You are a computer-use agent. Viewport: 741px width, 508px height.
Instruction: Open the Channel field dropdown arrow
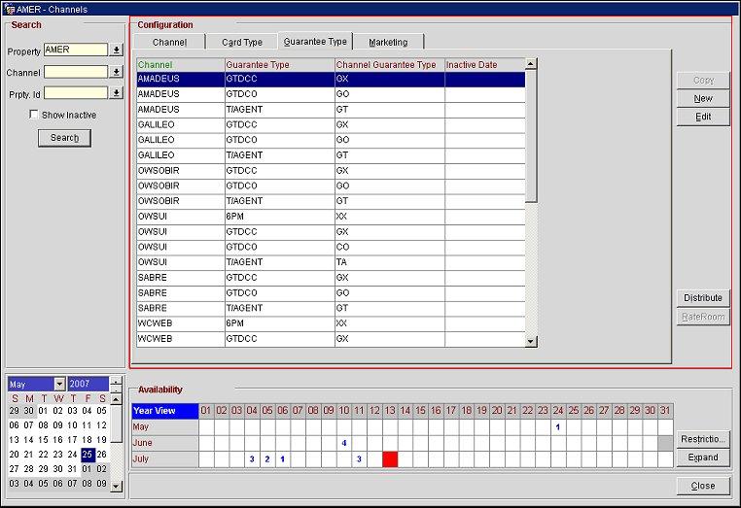[x=117, y=72]
